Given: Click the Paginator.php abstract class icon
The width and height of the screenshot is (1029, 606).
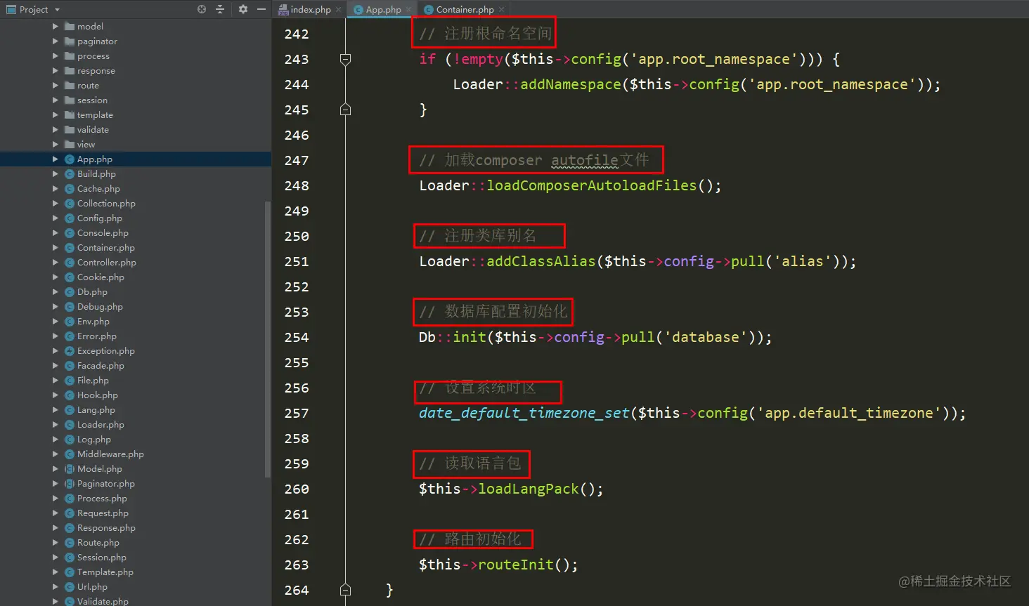Looking at the screenshot, I should pos(70,484).
